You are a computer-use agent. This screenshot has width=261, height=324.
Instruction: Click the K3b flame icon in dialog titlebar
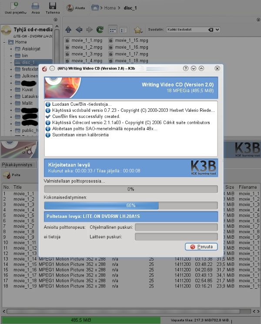[x=44, y=69]
